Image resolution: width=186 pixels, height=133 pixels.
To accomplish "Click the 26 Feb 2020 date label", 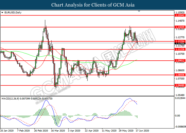I will (41, 131).
